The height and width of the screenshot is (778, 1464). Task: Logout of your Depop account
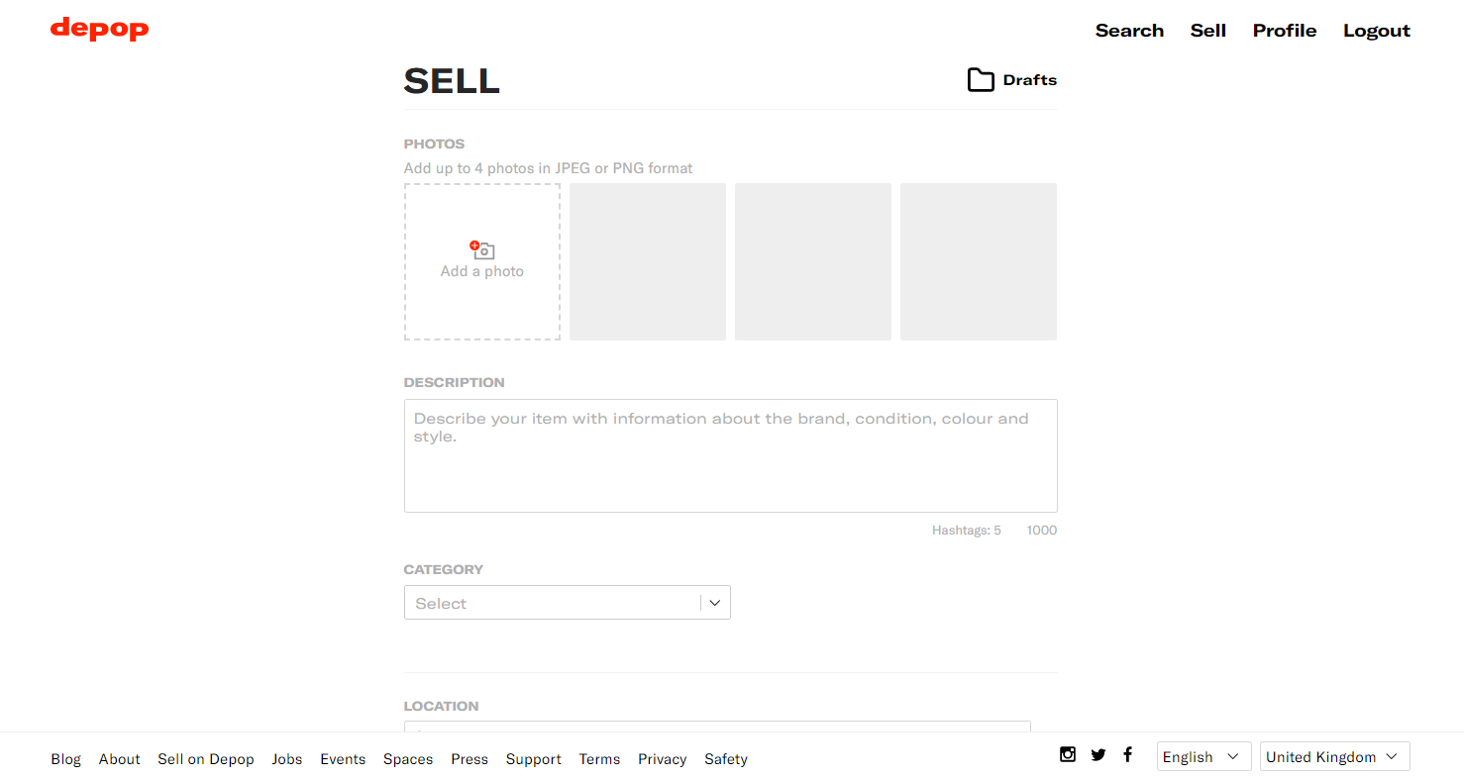[x=1376, y=30]
